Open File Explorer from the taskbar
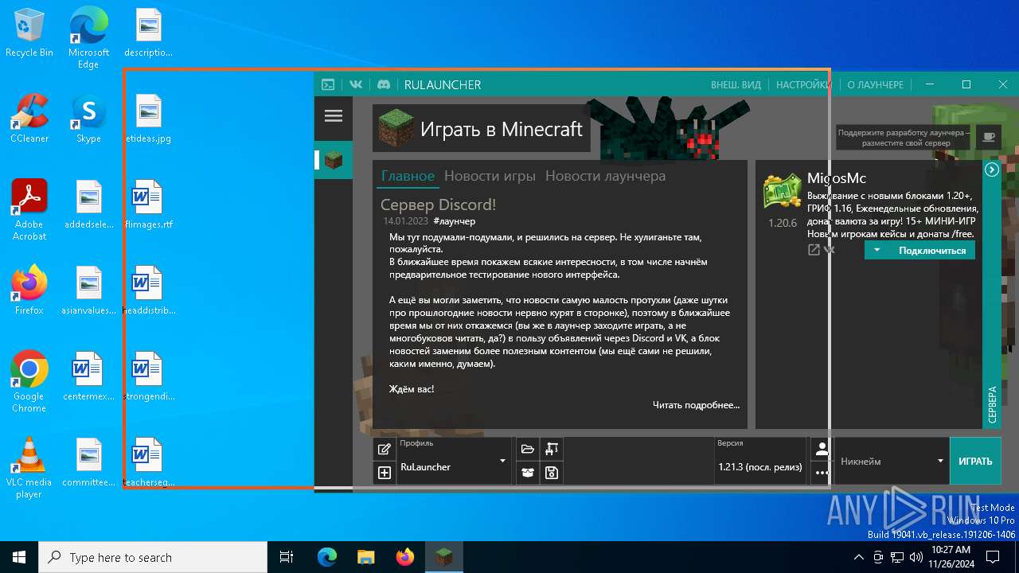Screen dimensions: 1019x573 [x=365, y=557]
